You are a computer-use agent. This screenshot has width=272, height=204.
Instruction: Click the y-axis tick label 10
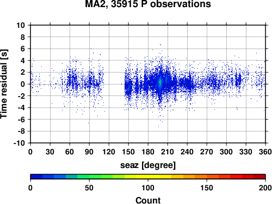tap(21, 25)
